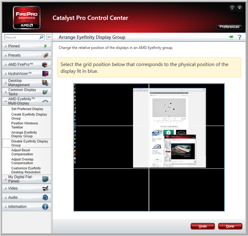248x236 pixels.
Task: Open help with the question mark icon
Action: [x=239, y=37]
